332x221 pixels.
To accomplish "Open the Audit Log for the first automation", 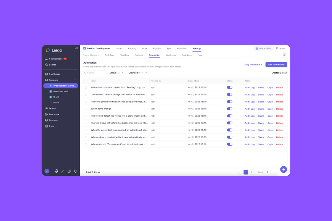I will tap(250, 87).
